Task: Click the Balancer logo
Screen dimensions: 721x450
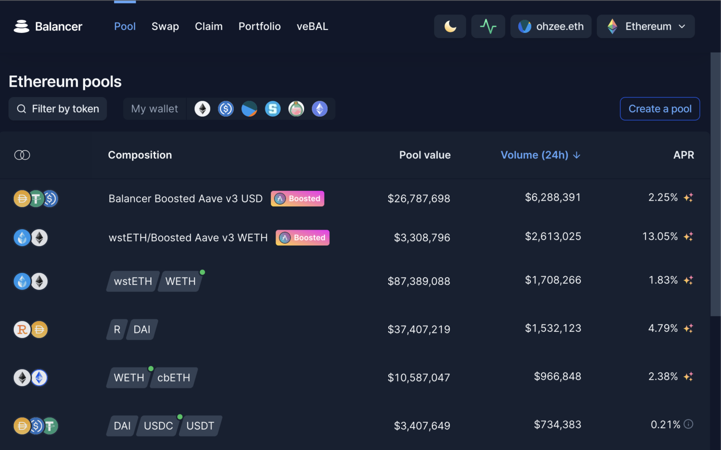Action: (48, 26)
